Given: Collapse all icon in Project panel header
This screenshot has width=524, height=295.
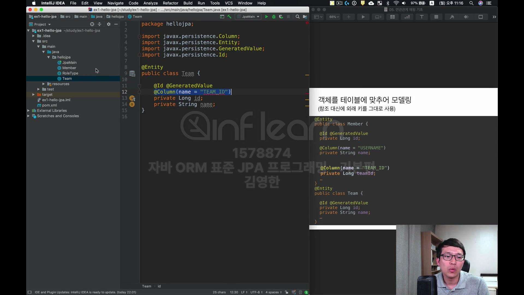Looking at the screenshot, I should coord(100,24).
